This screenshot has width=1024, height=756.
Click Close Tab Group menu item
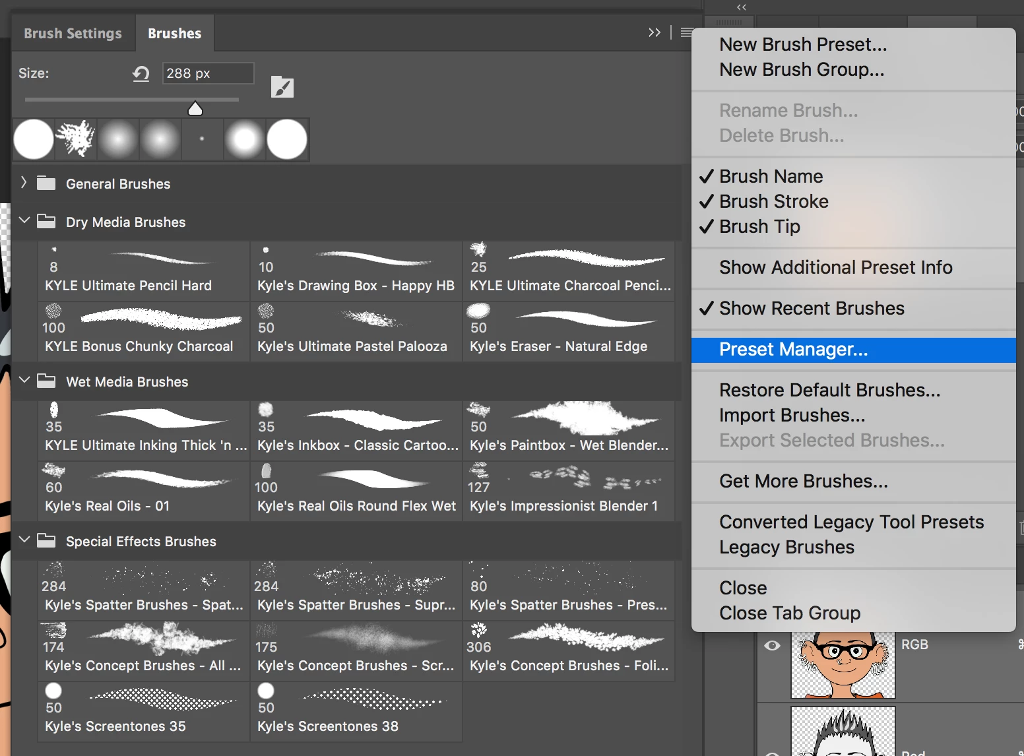854,613
